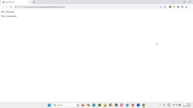Open File Explorer from the taskbar

pos(105,105)
